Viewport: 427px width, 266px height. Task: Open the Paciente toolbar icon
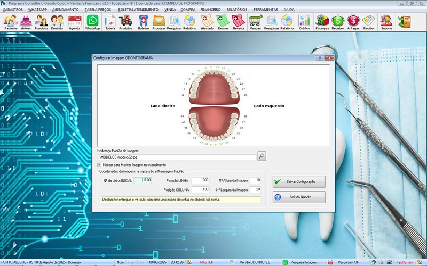11,22
